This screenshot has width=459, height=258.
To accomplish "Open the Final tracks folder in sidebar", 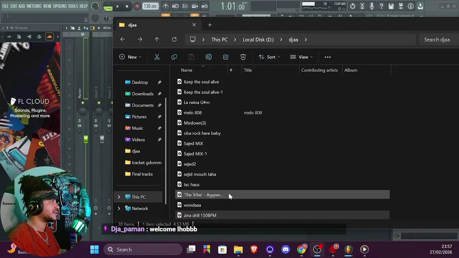I will (x=139, y=174).
